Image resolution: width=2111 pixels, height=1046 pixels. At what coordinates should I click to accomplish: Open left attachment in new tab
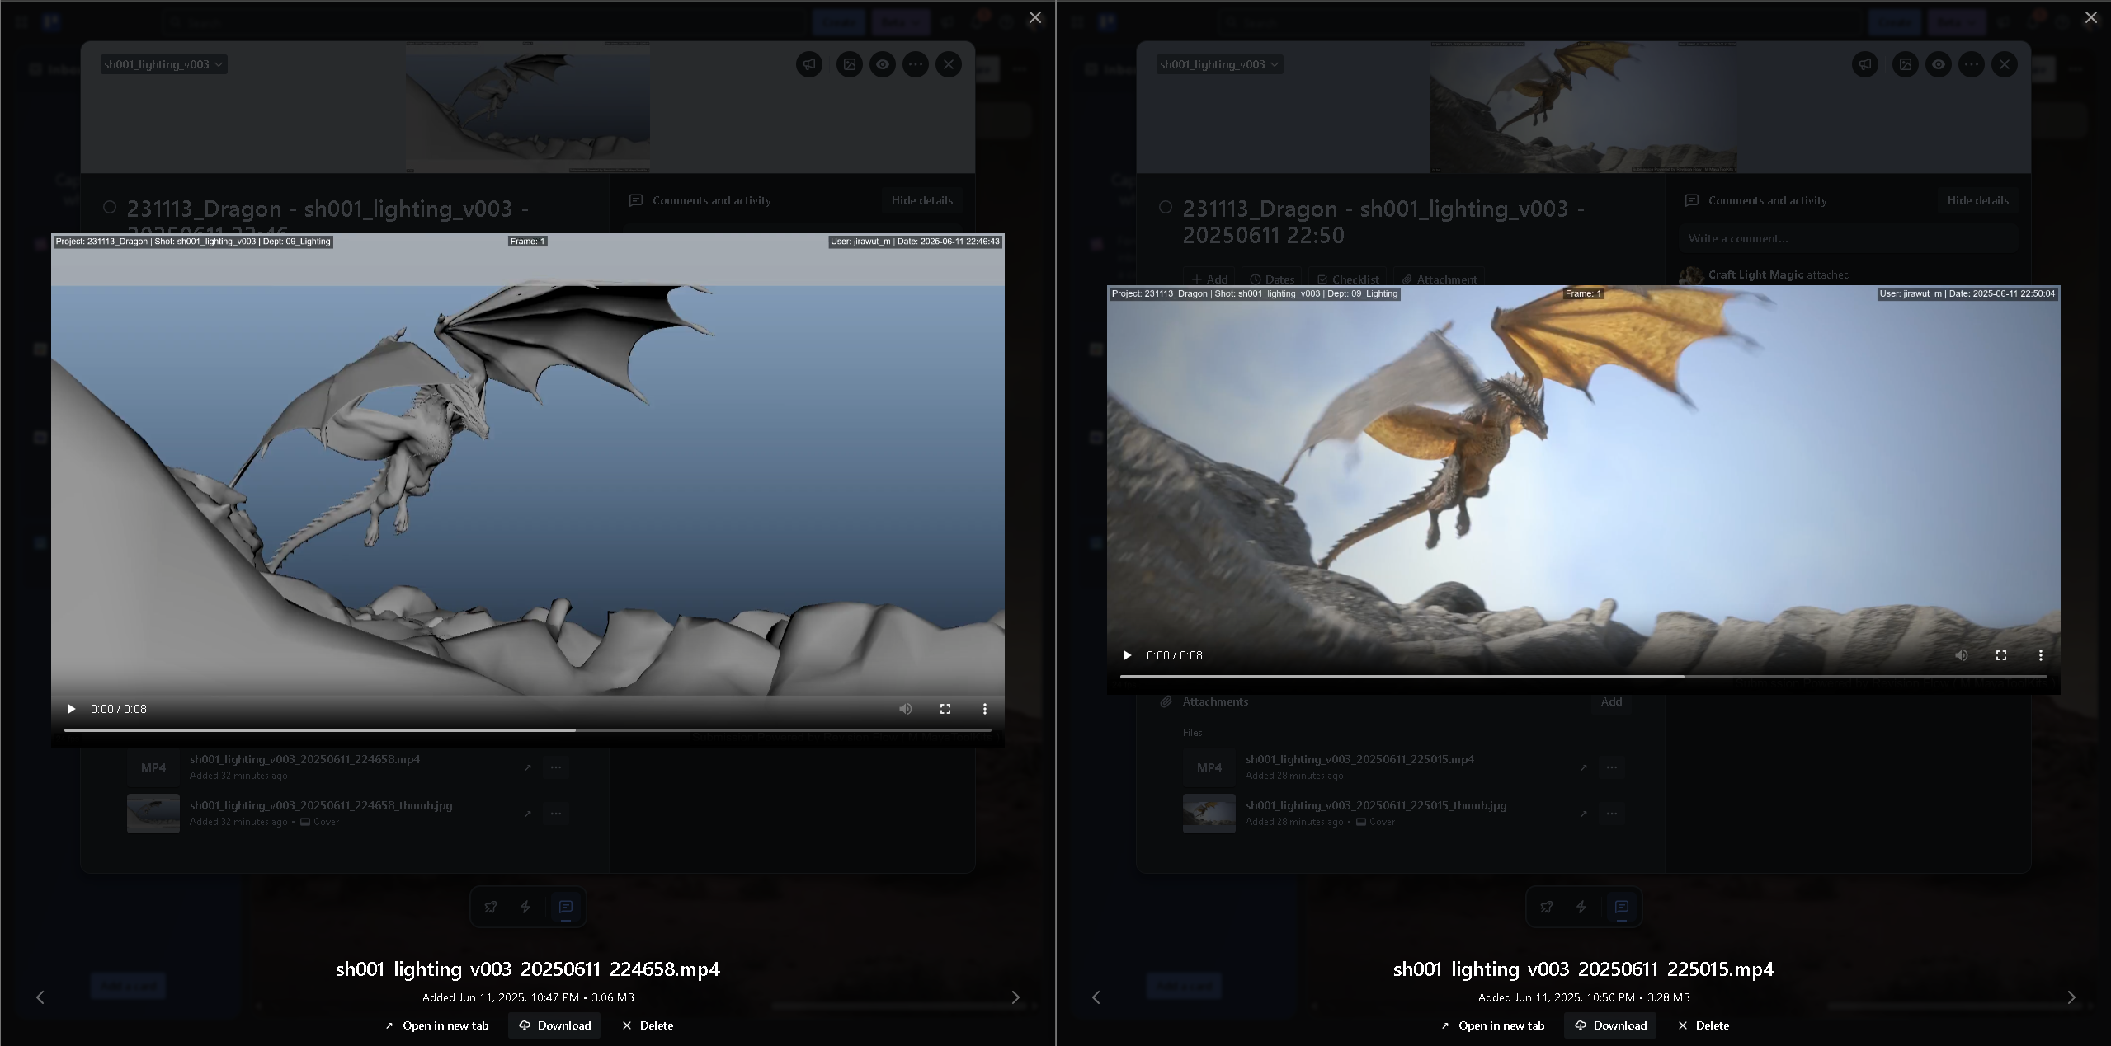point(436,1025)
